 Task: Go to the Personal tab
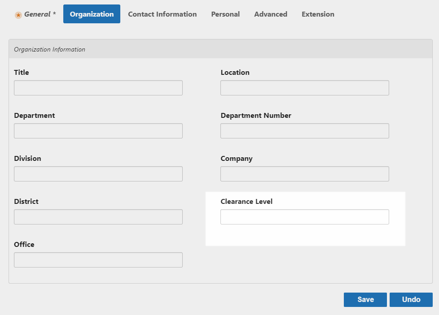[x=225, y=14]
